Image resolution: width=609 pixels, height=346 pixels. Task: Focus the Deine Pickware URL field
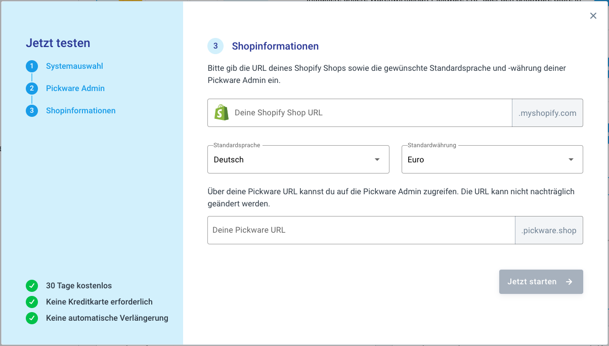click(360, 230)
